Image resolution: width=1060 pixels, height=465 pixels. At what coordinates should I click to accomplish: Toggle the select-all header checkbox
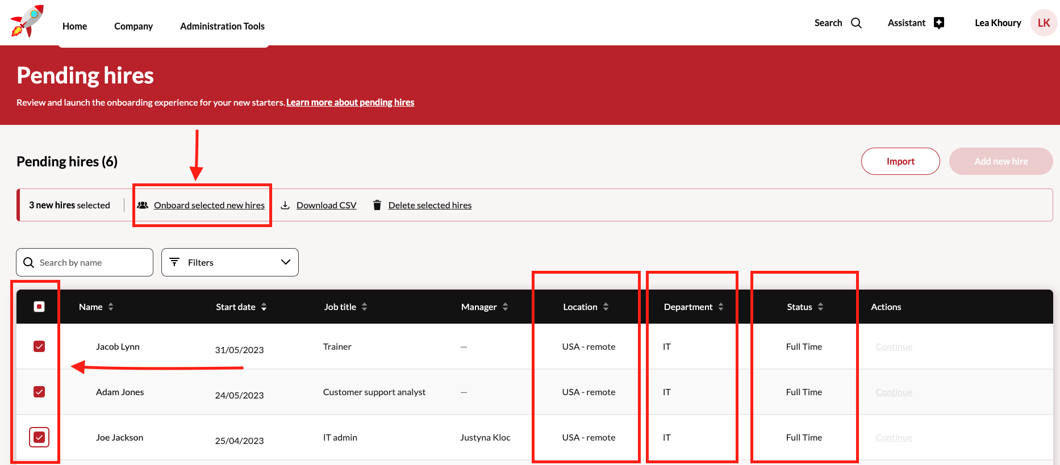click(39, 307)
